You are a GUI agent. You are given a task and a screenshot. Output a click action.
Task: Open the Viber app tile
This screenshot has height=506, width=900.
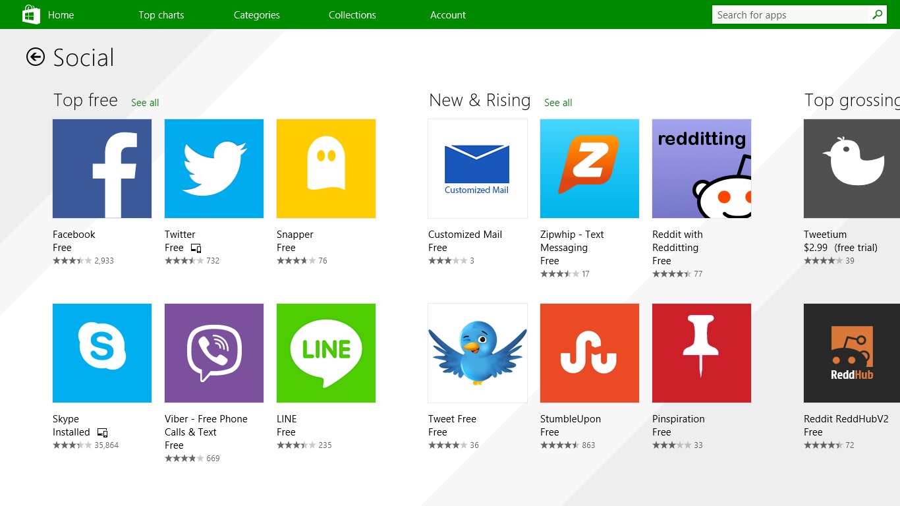pos(214,353)
